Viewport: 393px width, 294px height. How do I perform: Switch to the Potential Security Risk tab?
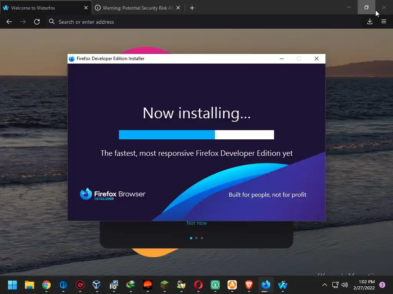click(x=138, y=8)
